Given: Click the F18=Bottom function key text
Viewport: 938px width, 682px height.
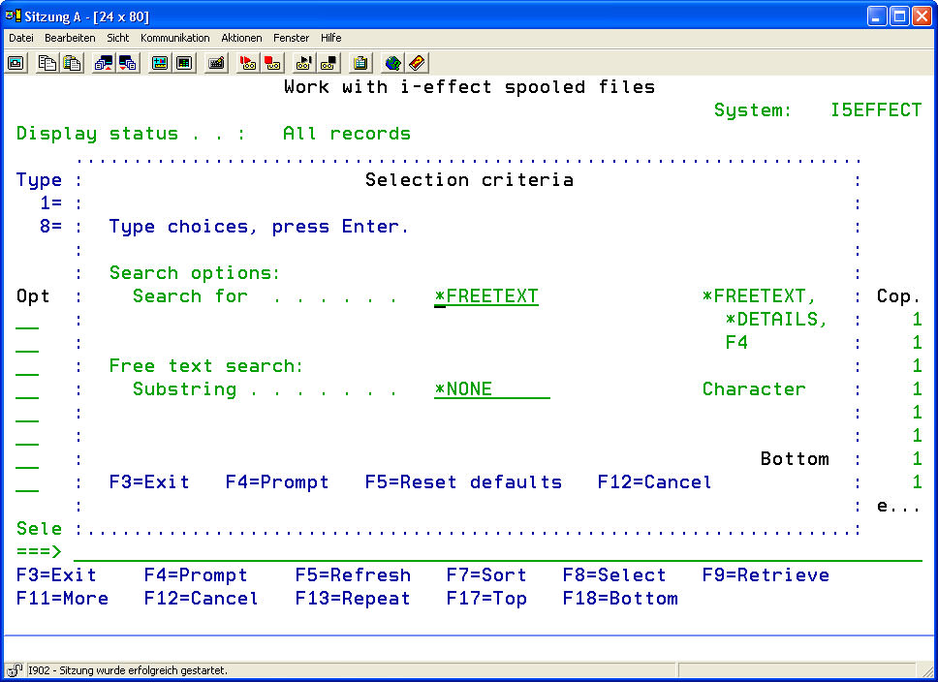Looking at the screenshot, I should click(620, 599).
